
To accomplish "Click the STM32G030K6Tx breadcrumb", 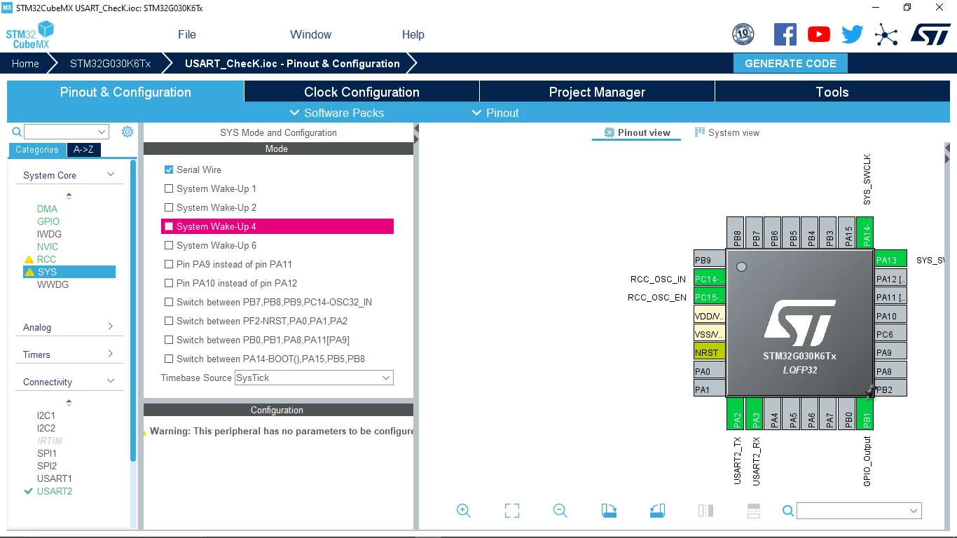I will point(110,63).
